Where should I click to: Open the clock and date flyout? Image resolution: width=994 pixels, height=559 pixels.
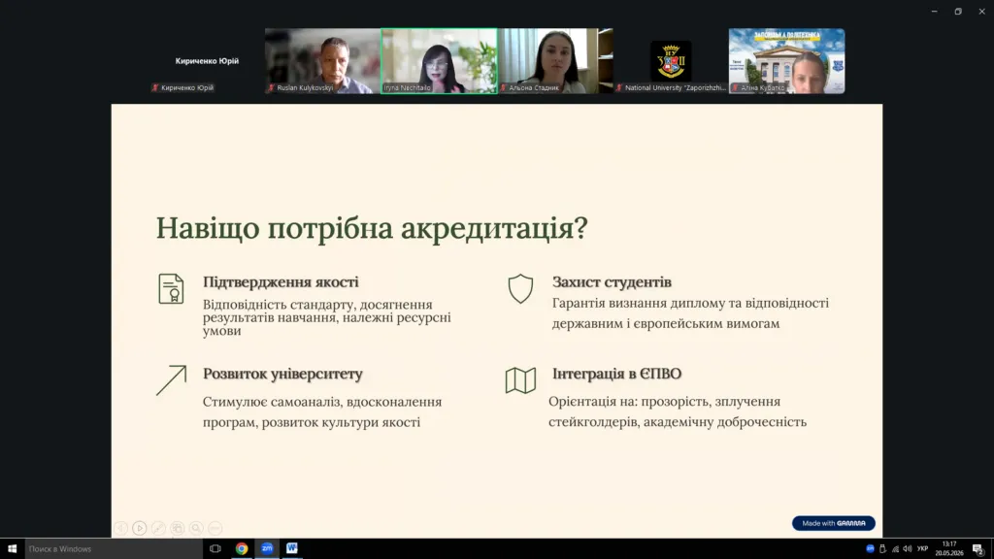tap(949, 549)
